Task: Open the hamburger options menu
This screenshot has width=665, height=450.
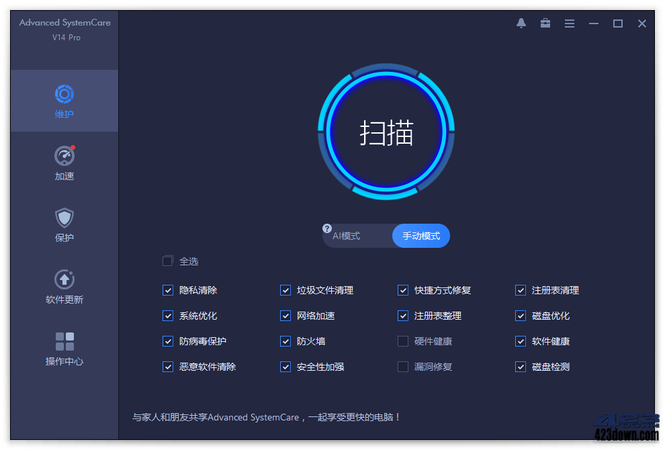Action: (x=570, y=24)
